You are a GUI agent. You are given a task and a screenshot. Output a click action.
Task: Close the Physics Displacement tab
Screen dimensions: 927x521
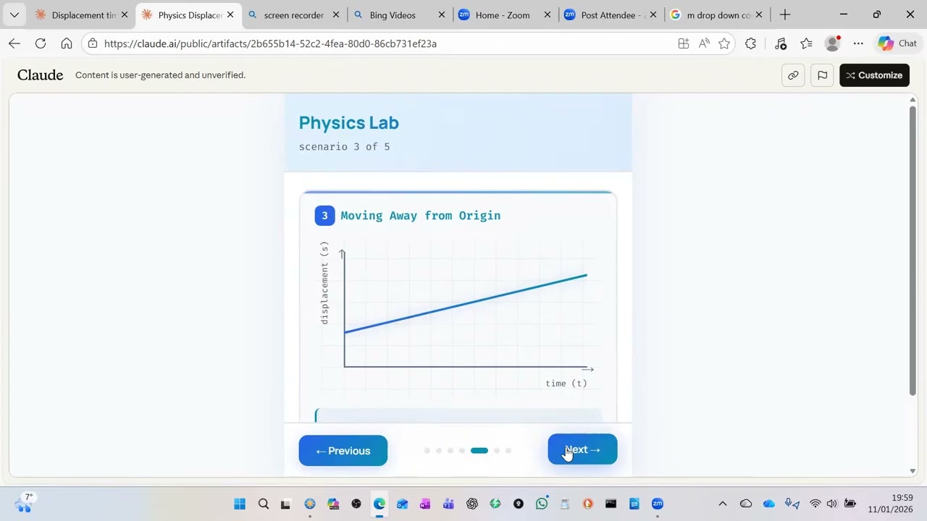(230, 14)
